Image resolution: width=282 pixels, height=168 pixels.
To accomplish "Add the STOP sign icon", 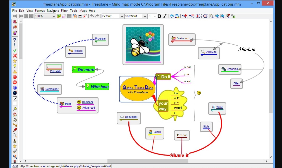I will pyautogui.click(x=15, y=77).
